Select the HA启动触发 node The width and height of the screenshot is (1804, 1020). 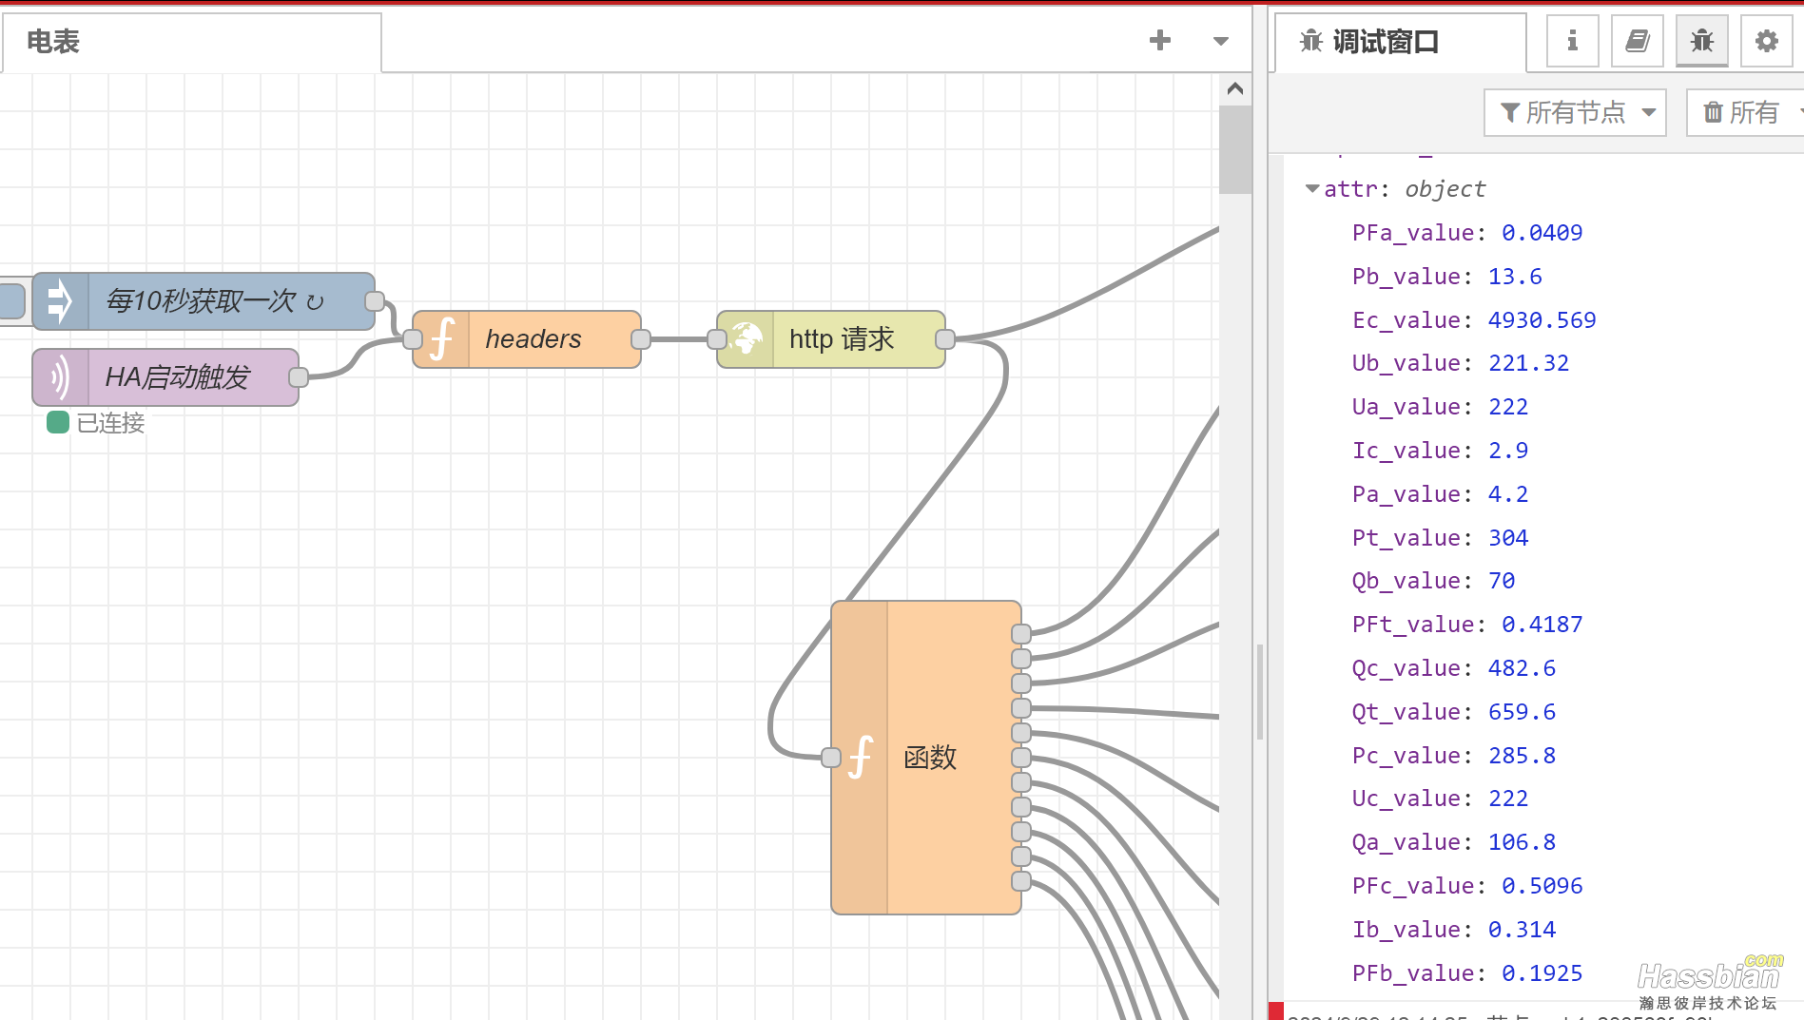pos(165,377)
